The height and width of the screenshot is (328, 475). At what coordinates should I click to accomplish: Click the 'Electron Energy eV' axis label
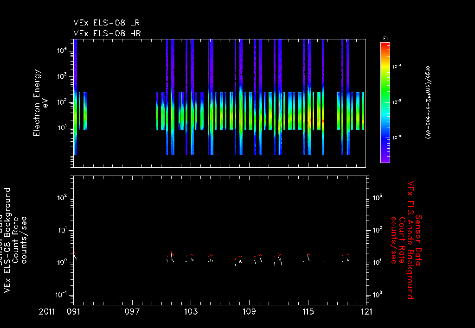[41, 103]
